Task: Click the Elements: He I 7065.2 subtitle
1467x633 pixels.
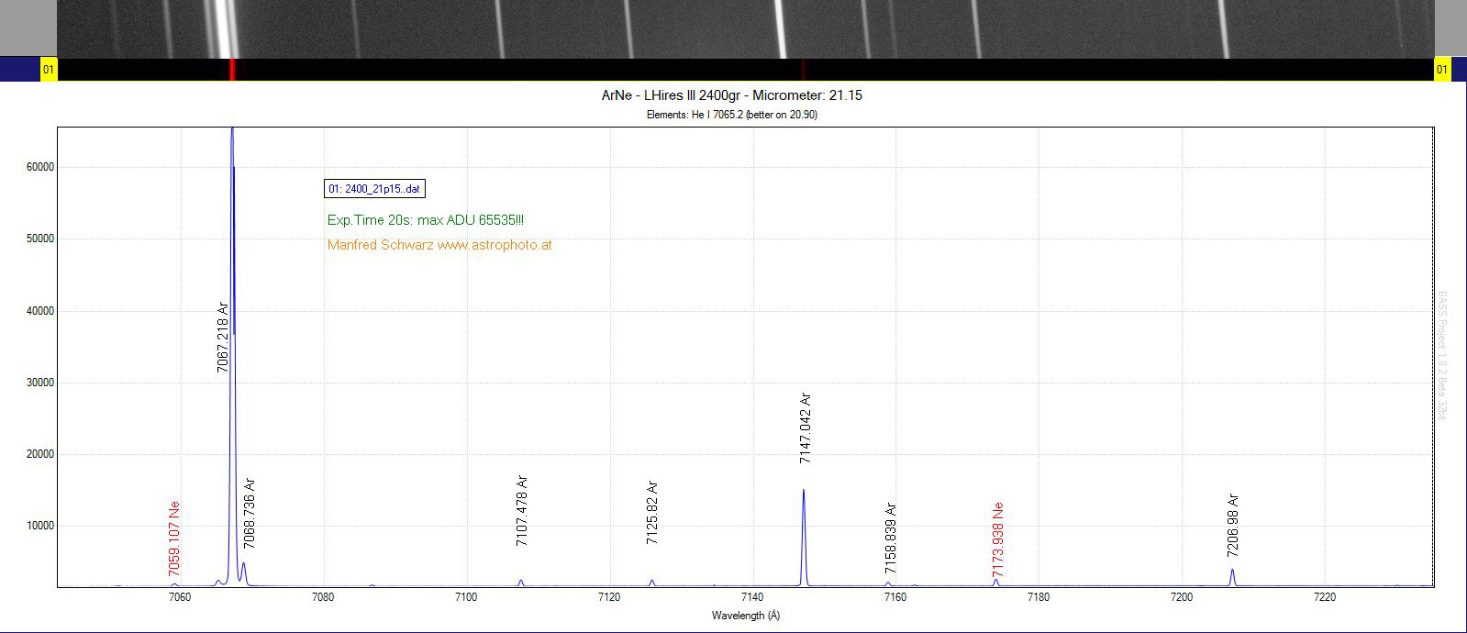Action: (732, 115)
